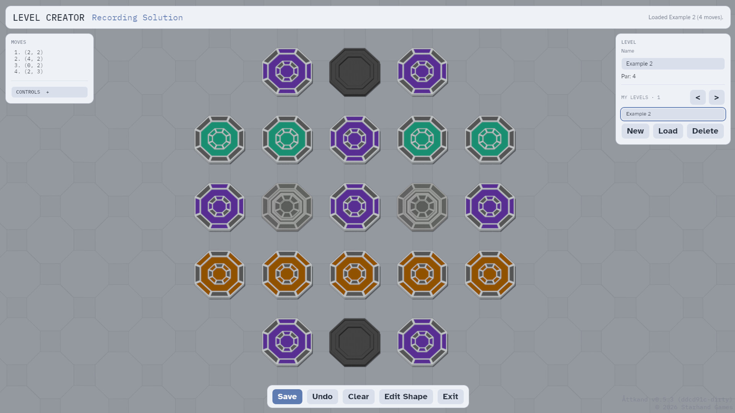The height and width of the screenshot is (413, 735).
Task: Click the second orange tile from left
Action: (x=287, y=275)
